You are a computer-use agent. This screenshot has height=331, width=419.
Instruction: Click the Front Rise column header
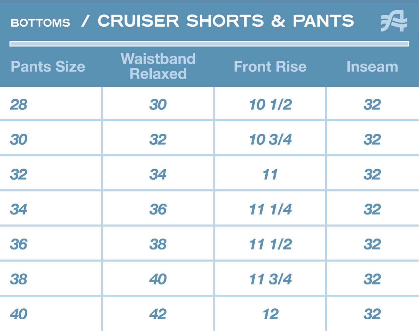click(x=270, y=67)
